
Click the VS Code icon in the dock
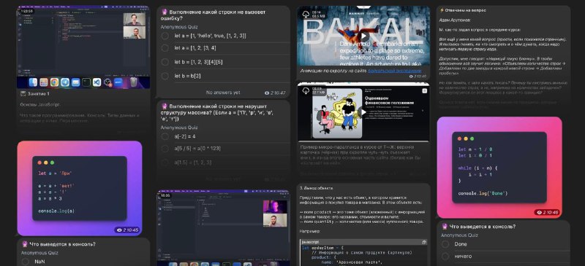[x=97, y=82]
